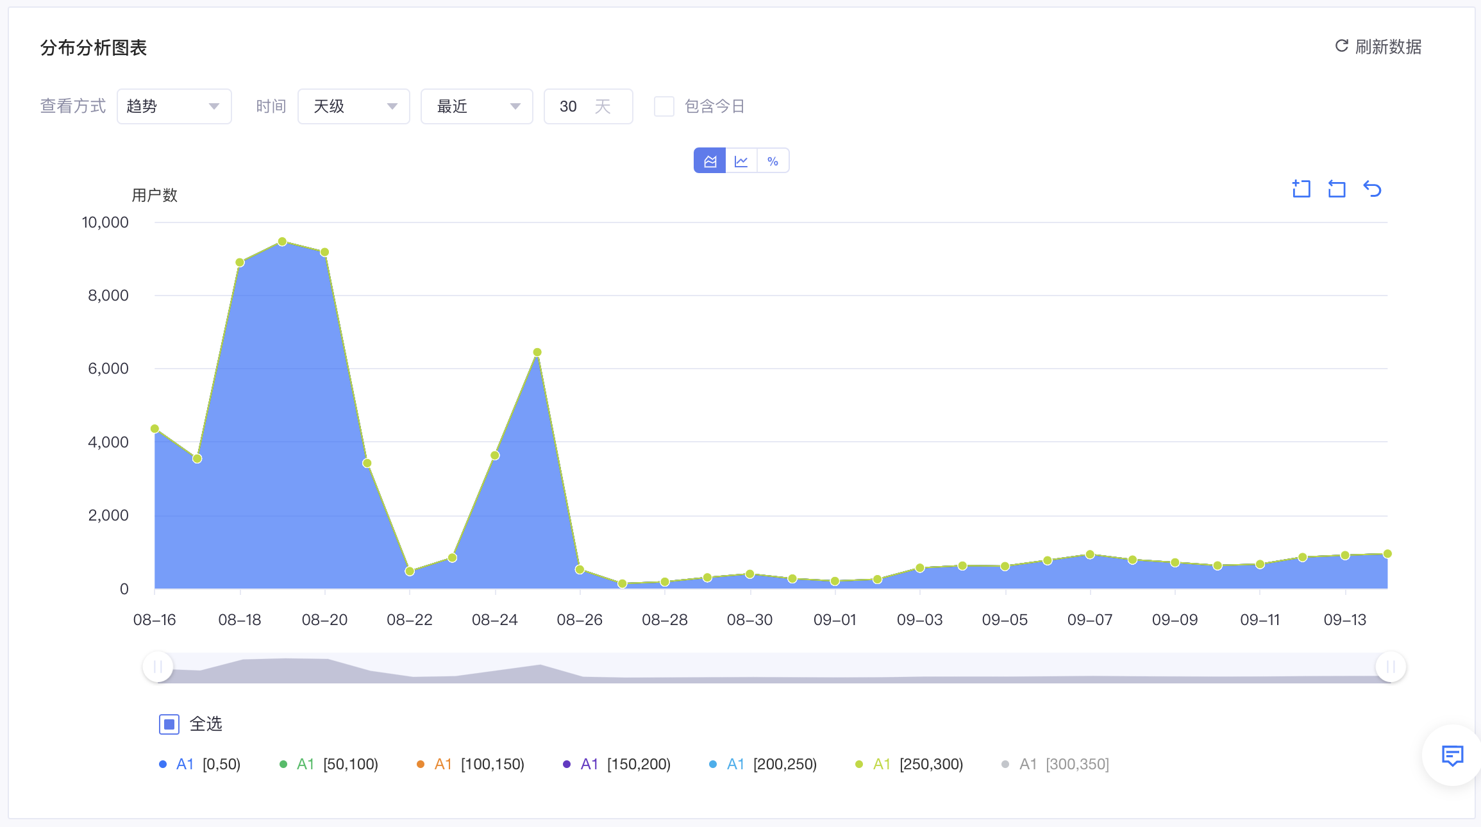Click the 分布分析图表 title
The width and height of the screenshot is (1481, 827).
pos(94,47)
